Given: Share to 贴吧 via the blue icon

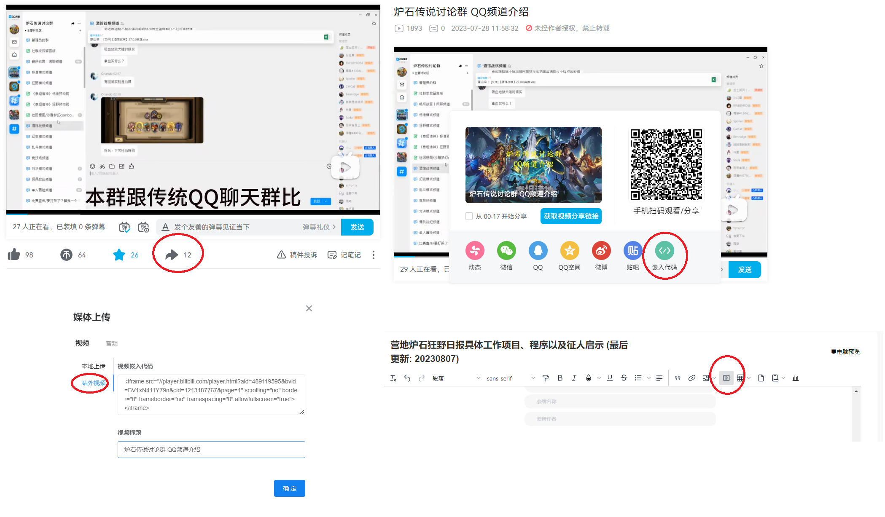Looking at the screenshot, I should coord(632,250).
